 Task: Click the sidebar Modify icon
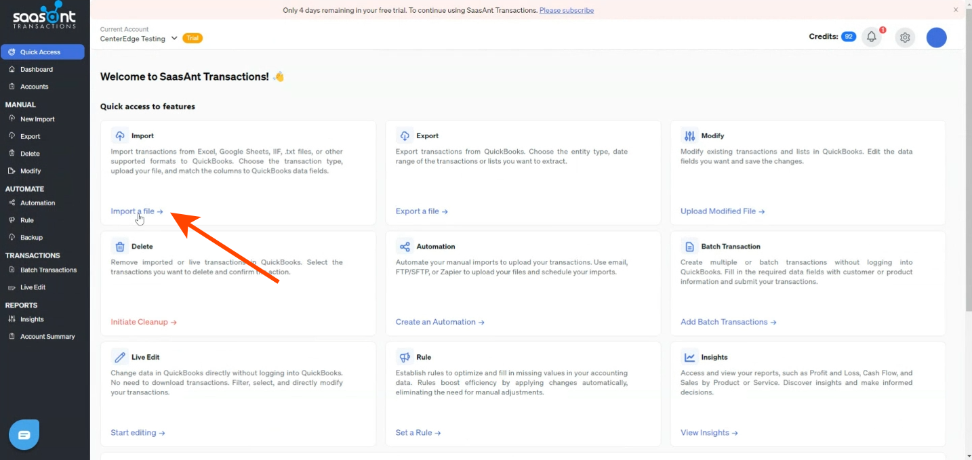click(x=12, y=171)
